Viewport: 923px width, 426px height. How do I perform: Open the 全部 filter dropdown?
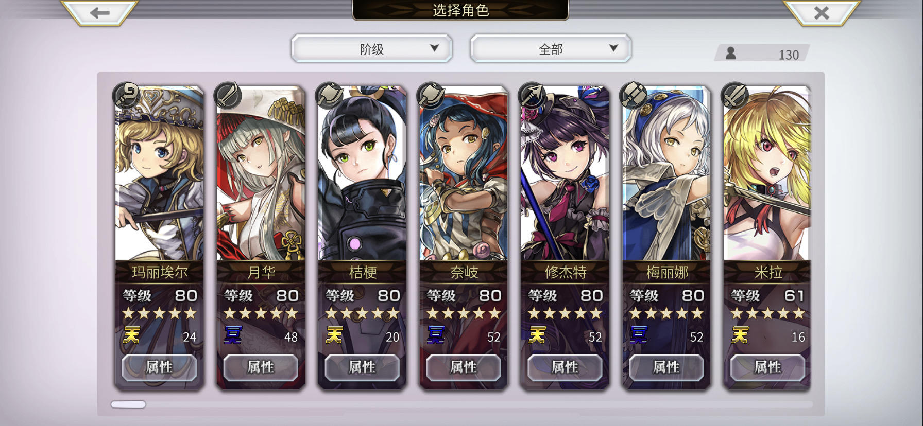pos(550,49)
